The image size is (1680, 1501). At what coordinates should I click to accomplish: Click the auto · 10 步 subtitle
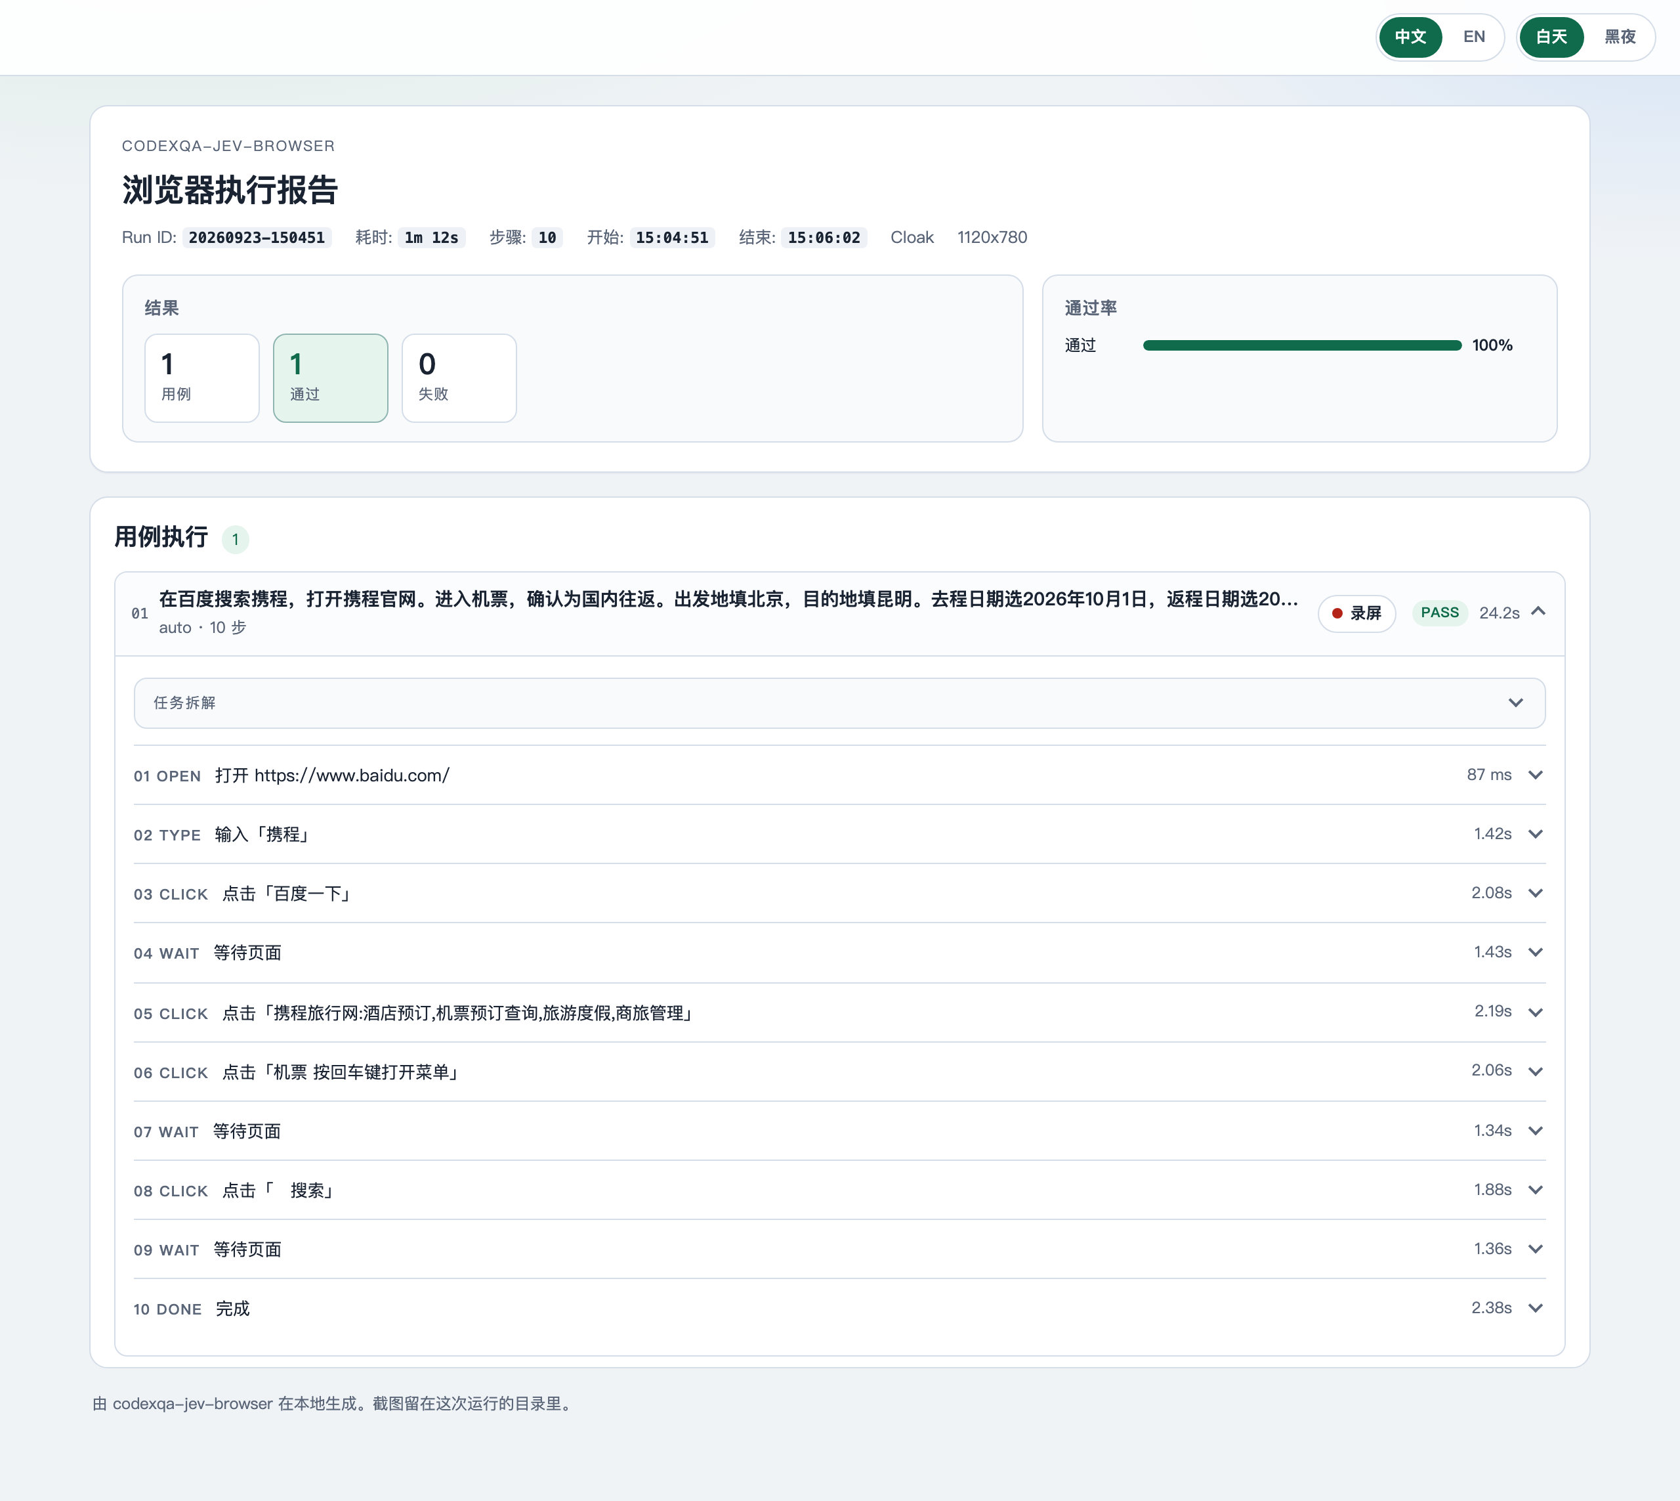tap(203, 628)
